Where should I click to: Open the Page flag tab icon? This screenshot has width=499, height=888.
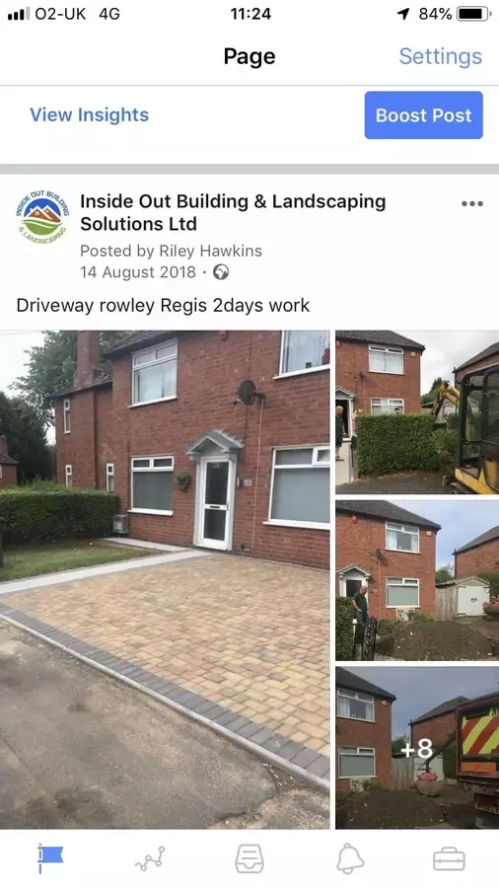pos(49,858)
